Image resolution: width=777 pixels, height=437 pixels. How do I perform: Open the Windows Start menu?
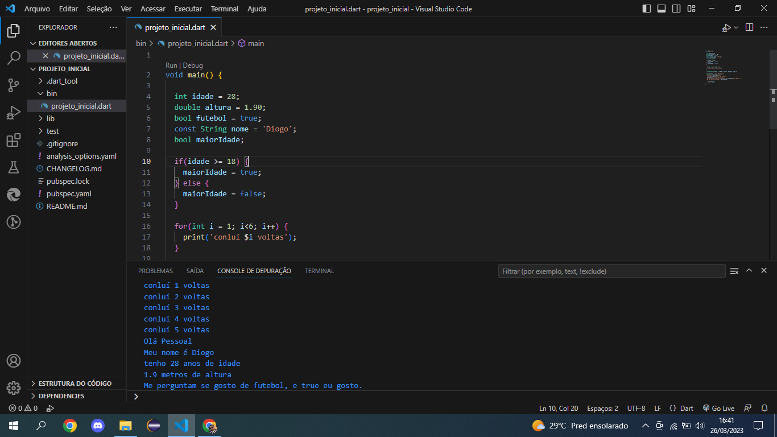(14, 425)
